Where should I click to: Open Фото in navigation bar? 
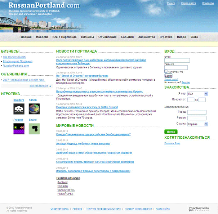pos(194,37)
